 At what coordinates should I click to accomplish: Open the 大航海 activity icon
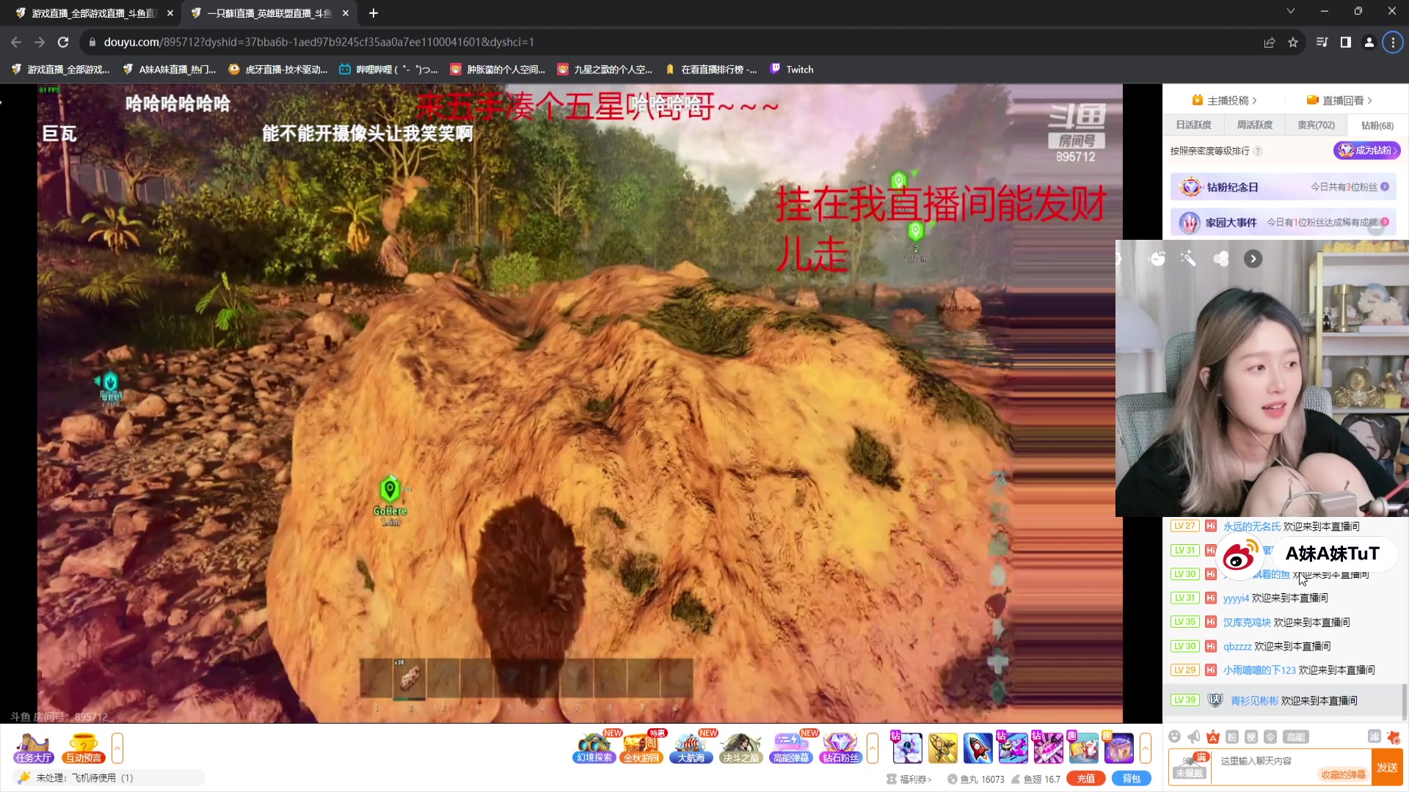tap(691, 748)
